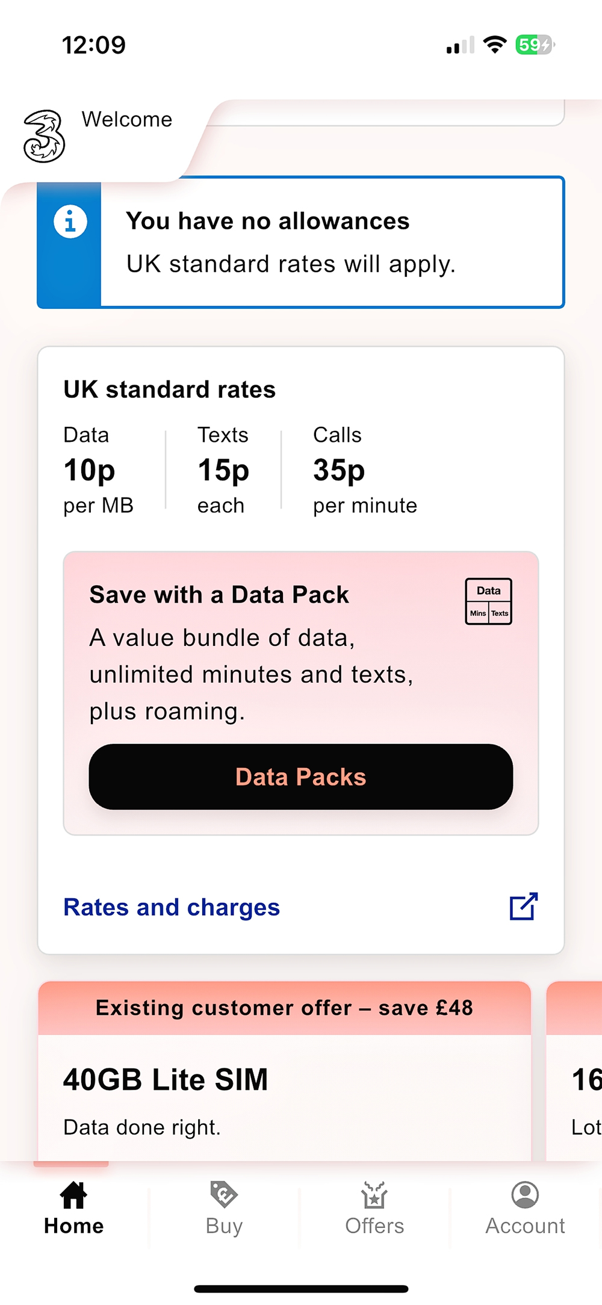Image resolution: width=602 pixels, height=1305 pixels.
Task: Tap the Save with a Data Pack heading
Action: point(219,595)
